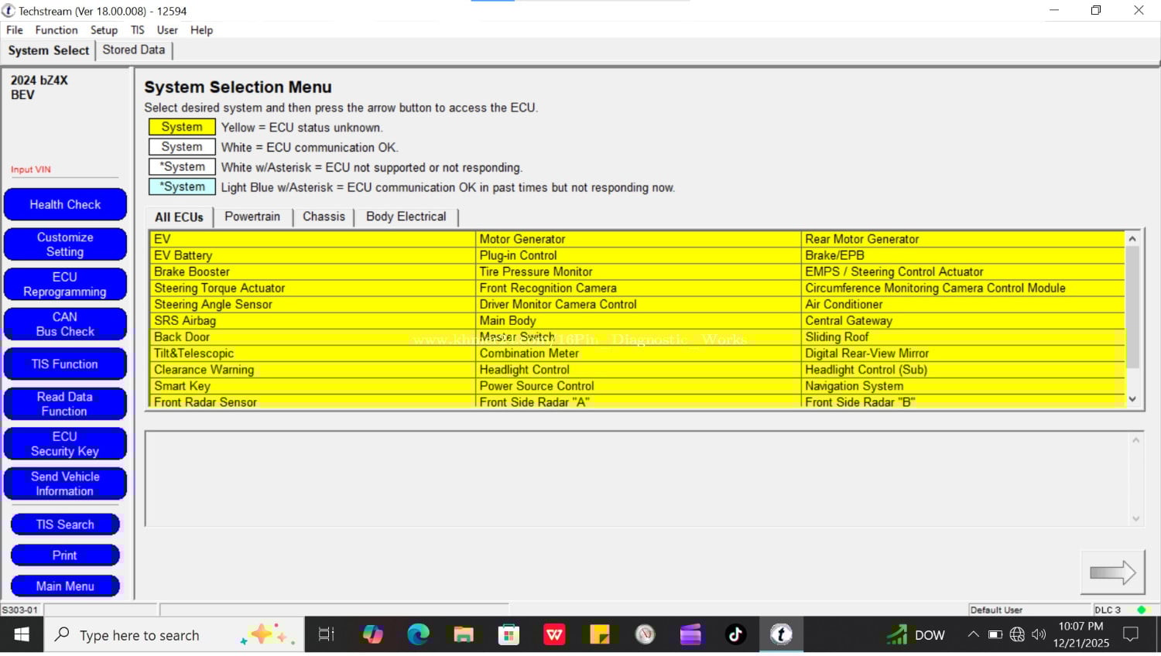Screen dimensions: 1161x656
Task: Switch to the Powertrain tab
Action: (252, 217)
